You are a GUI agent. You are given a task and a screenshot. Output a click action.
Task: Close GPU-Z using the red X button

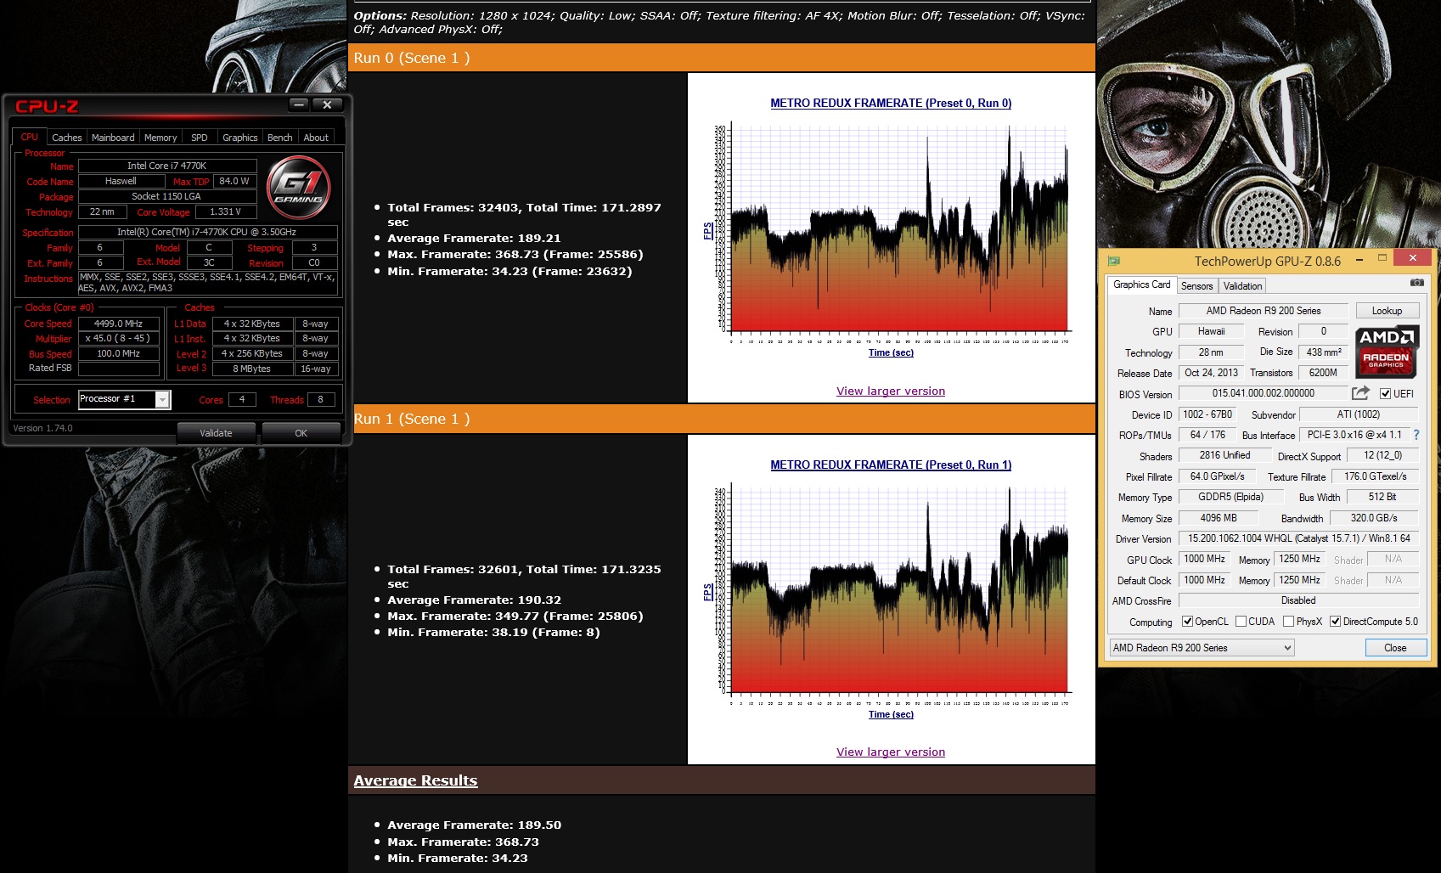(1413, 258)
